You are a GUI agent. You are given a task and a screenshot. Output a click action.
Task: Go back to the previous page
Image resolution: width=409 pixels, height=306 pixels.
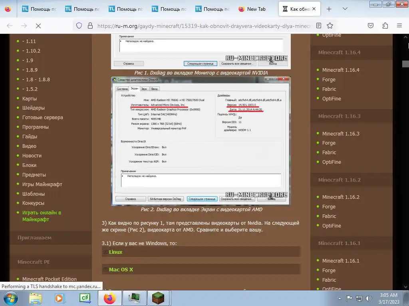pyautogui.click(x=10, y=26)
